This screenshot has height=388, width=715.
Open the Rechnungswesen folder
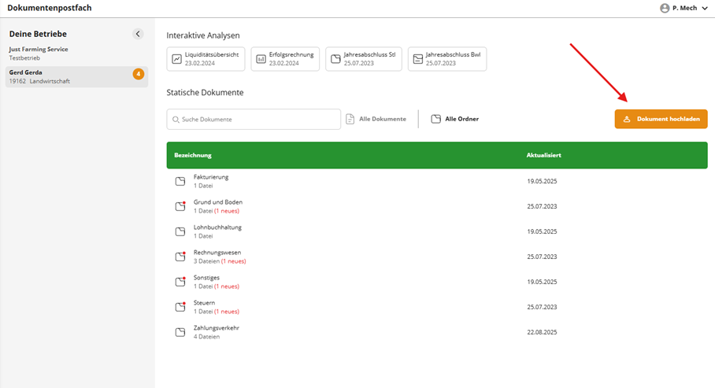coord(437,257)
